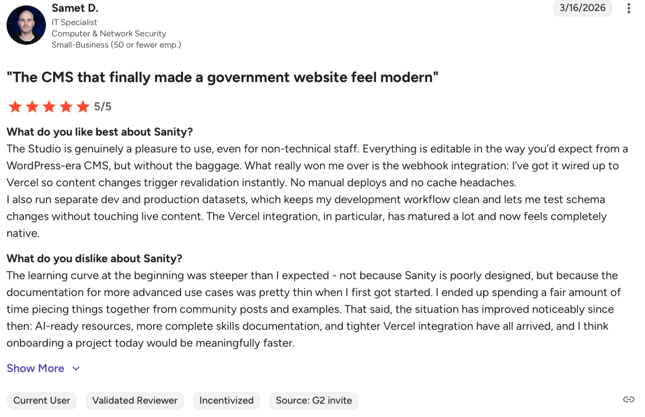Click Samet D. profile avatar
Screen dimensions: 645x417
(x=26, y=25)
